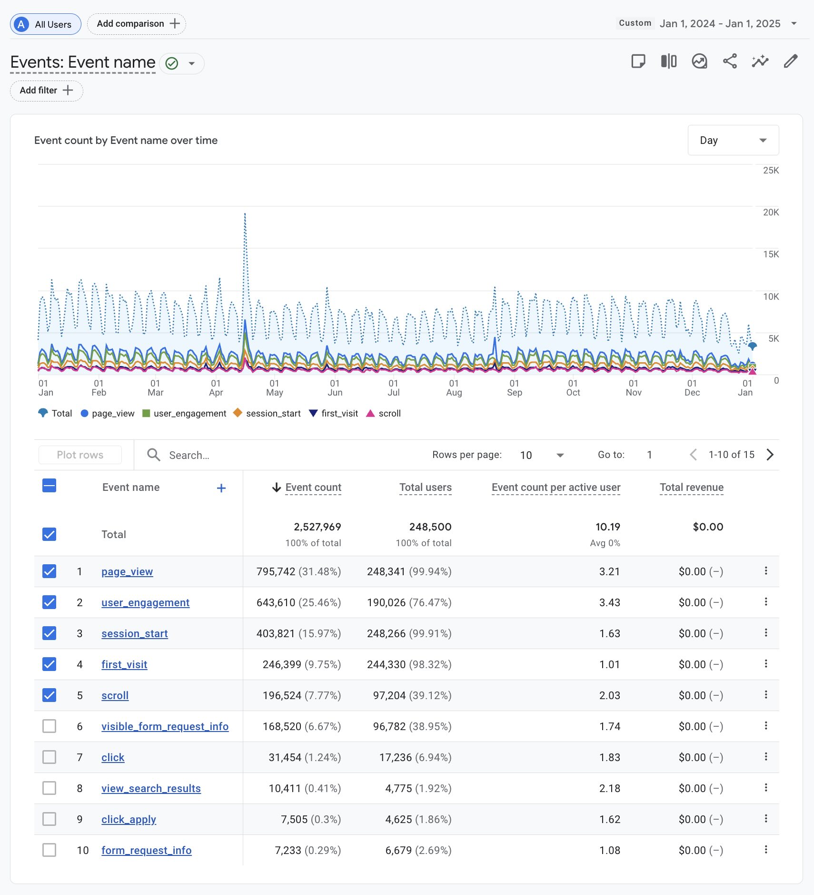Click the Add filter button
This screenshot has width=814, height=895.
click(47, 91)
